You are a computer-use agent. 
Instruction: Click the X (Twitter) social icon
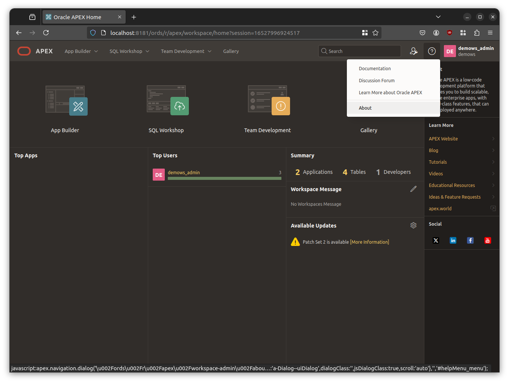point(436,240)
